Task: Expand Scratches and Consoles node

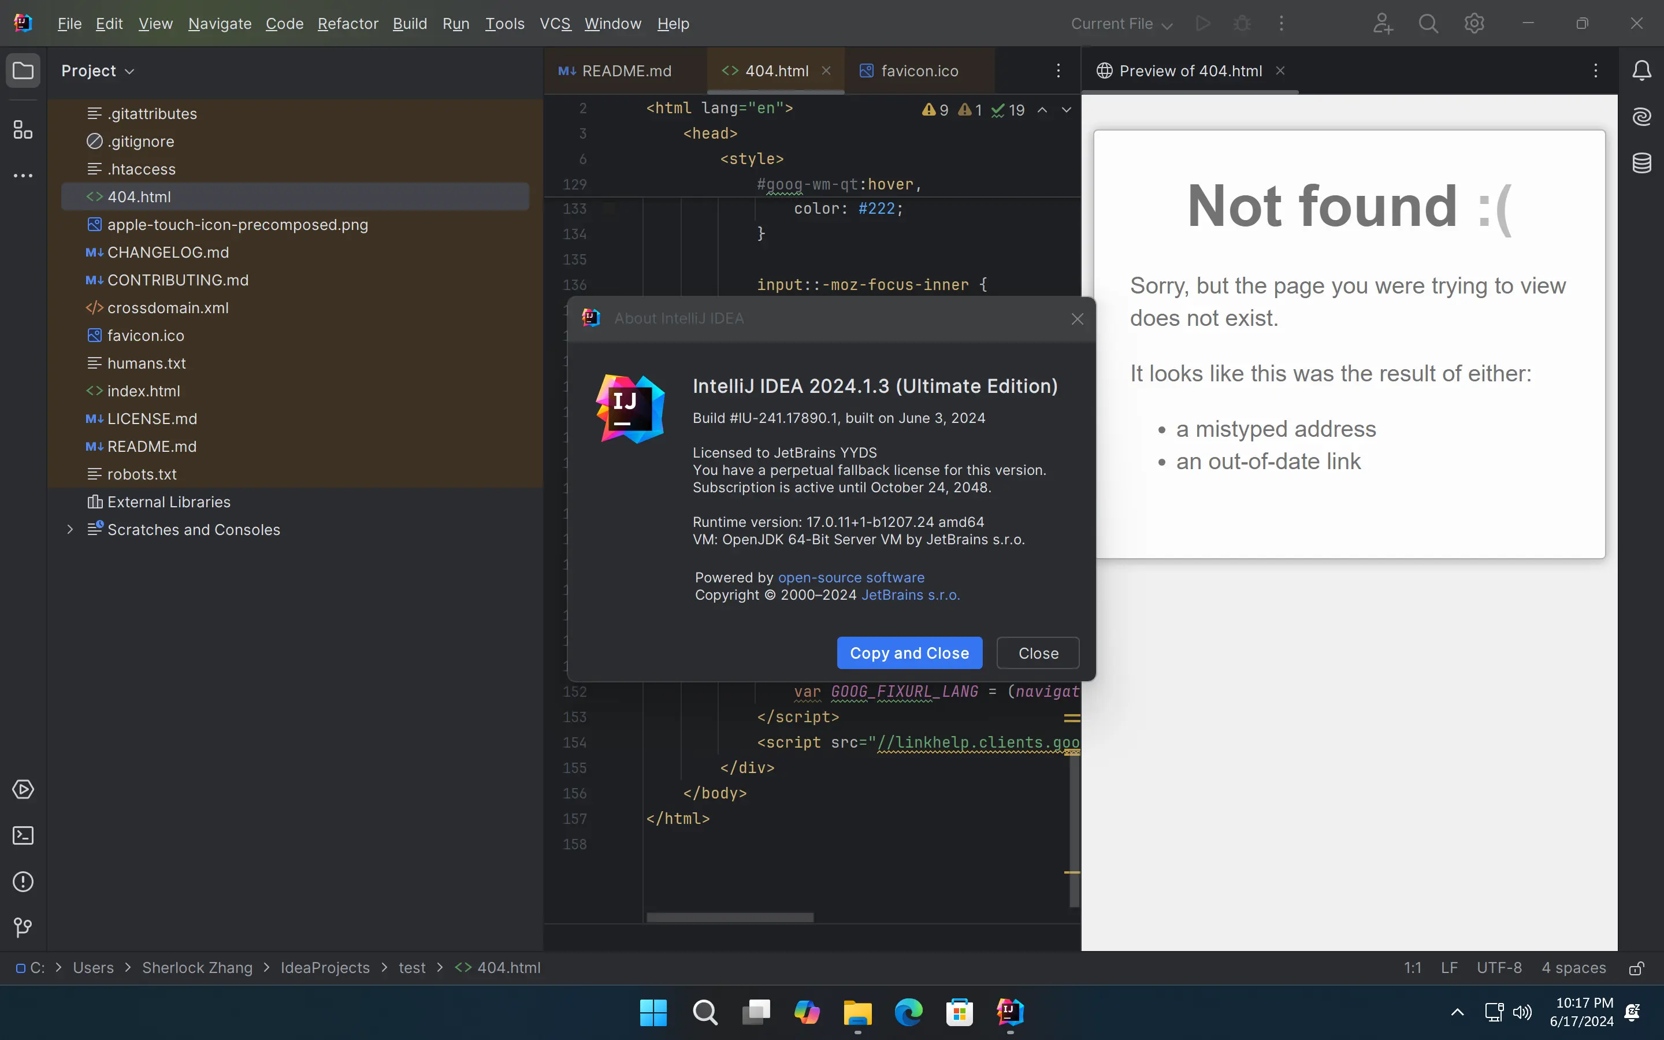Action: pos(69,529)
